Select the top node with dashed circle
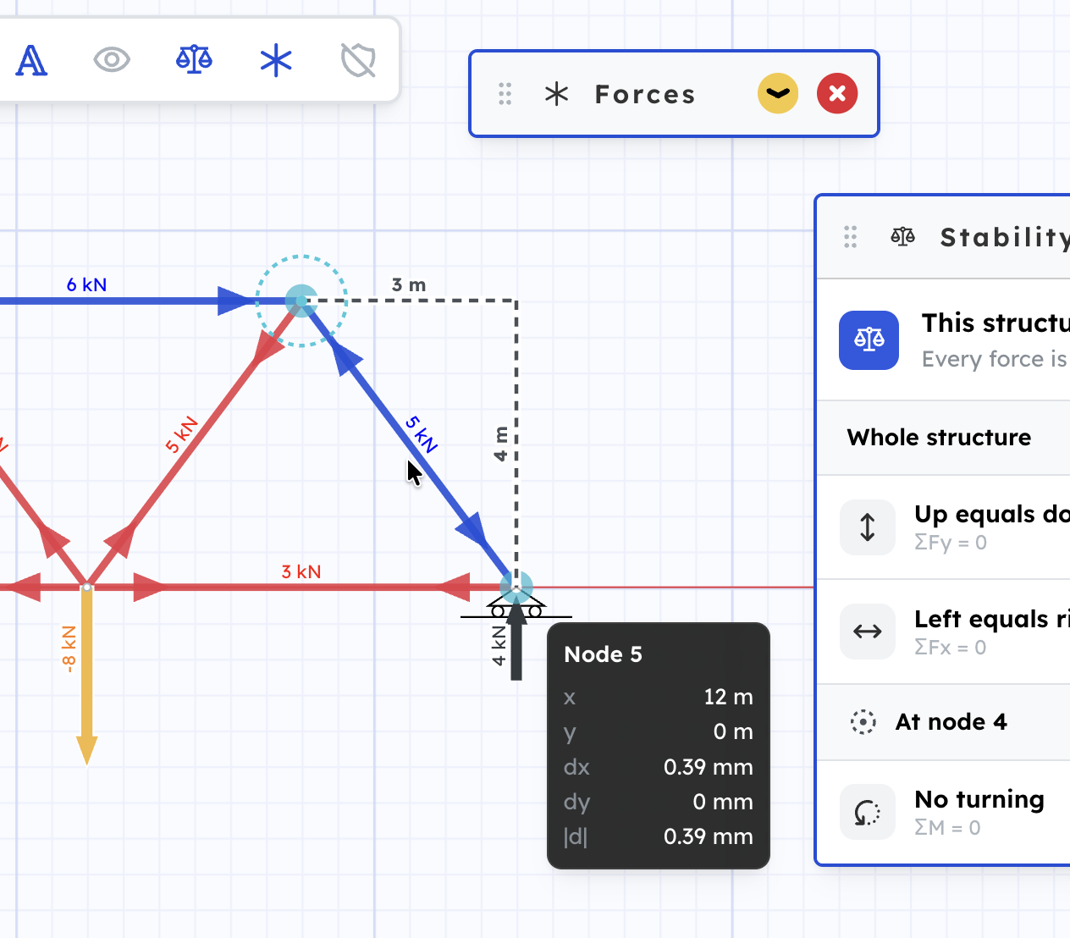Viewport: 1070px width, 938px height. pos(301,301)
